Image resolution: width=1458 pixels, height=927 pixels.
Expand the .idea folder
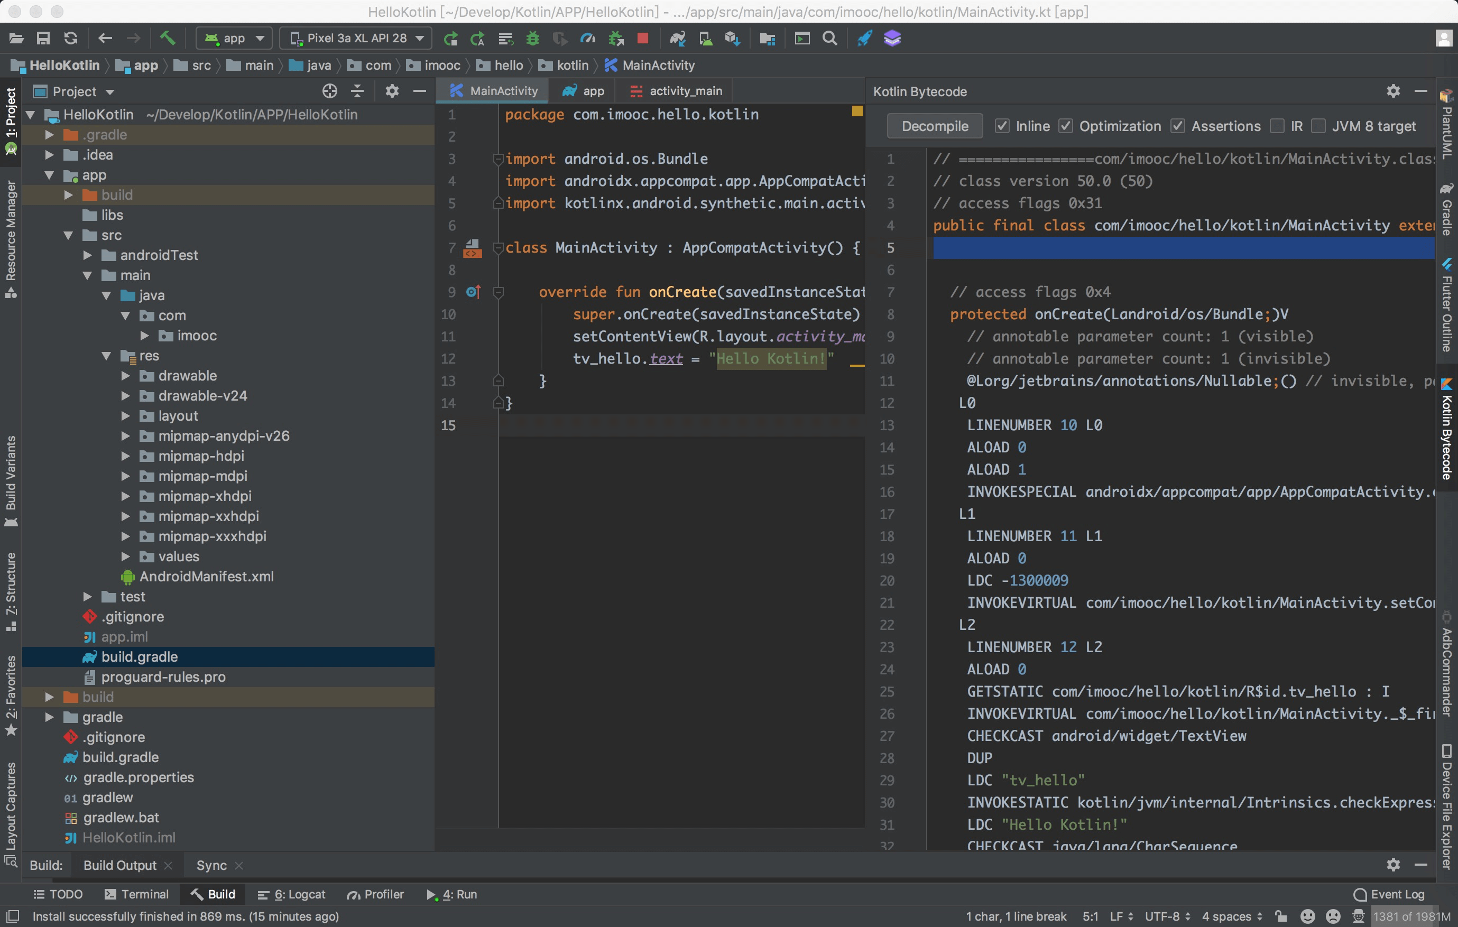pos(50,154)
